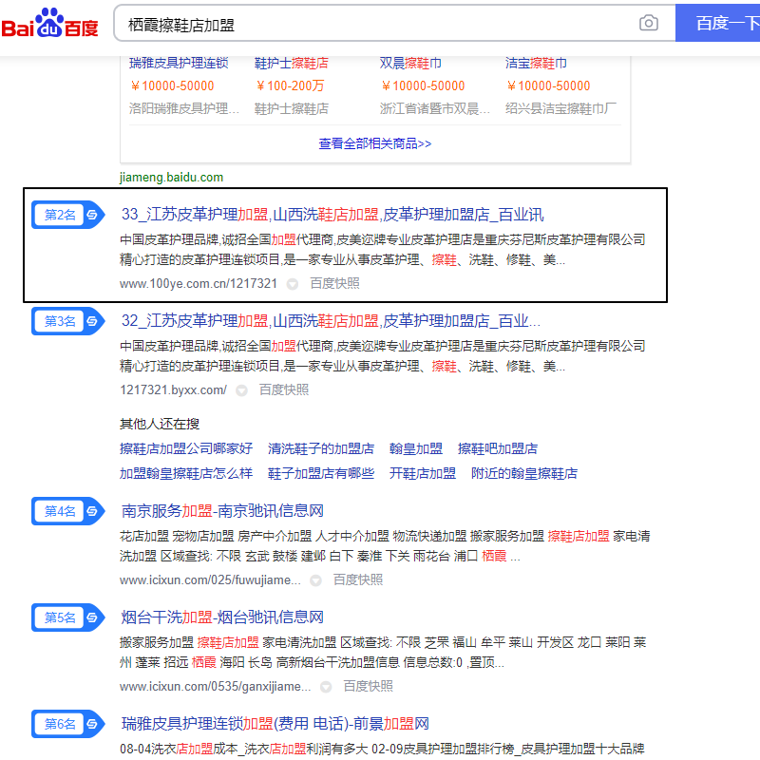This screenshot has width=760, height=760.
Task: Search related term 加盟翰皇擦鞋店怎么样
Action: pos(186,473)
